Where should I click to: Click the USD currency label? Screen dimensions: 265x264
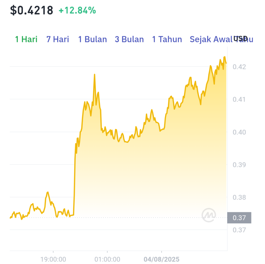240,39
